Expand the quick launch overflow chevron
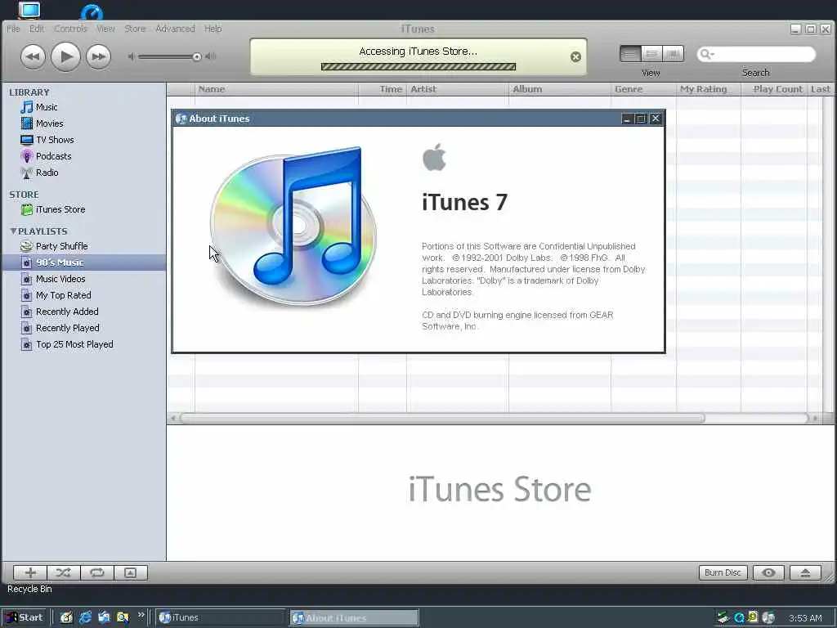This screenshot has height=628, width=837. 141,615
